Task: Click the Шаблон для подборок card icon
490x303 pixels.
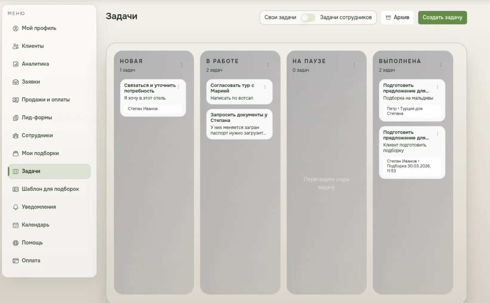Action: [x=16, y=189]
